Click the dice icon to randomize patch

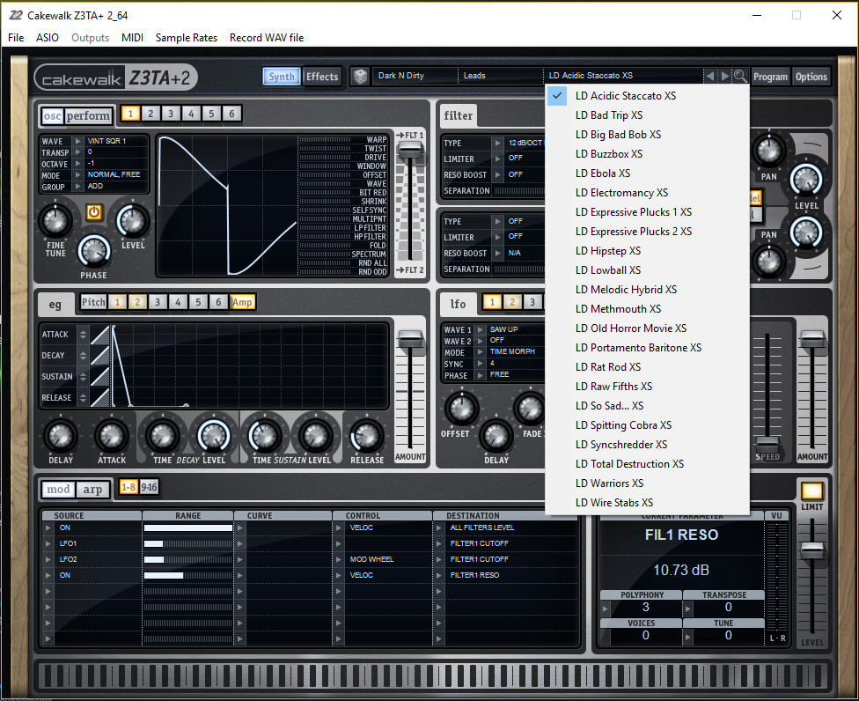[361, 76]
